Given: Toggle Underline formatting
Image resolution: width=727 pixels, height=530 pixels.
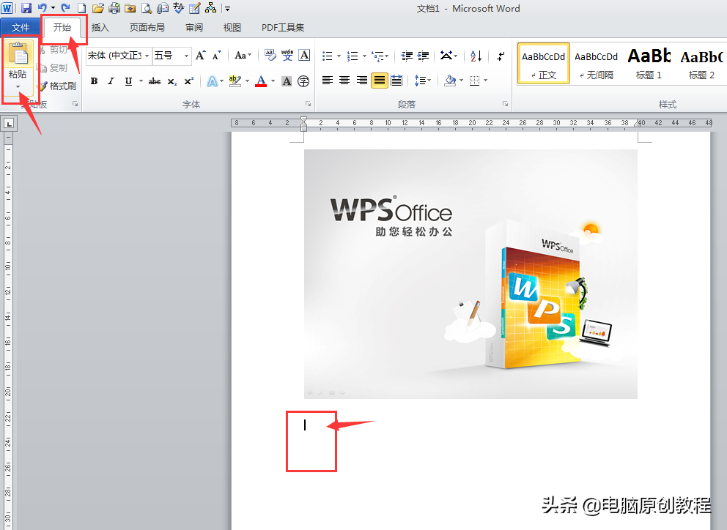Looking at the screenshot, I should tap(128, 81).
